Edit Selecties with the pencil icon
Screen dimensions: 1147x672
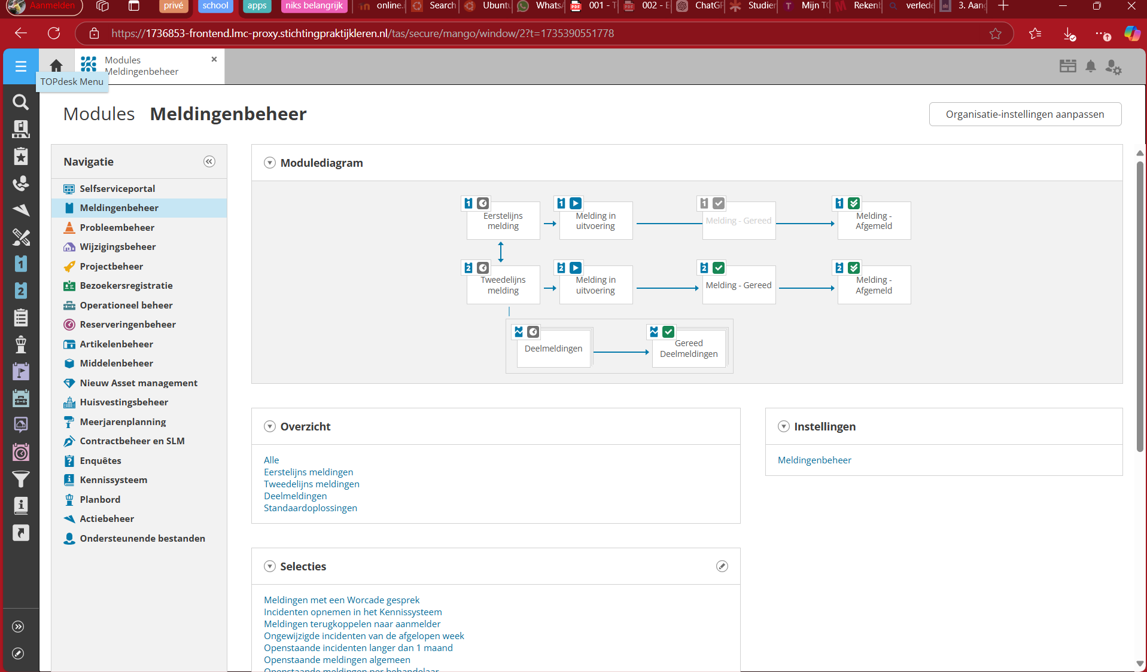tap(722, 566)
